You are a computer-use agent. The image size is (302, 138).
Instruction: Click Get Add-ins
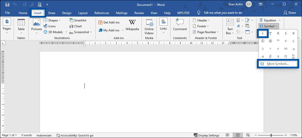109,22
